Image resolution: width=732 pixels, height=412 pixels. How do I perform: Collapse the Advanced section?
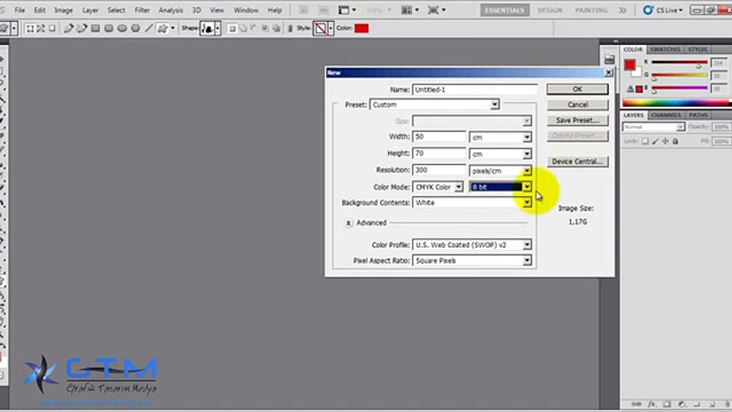(348, 223)
